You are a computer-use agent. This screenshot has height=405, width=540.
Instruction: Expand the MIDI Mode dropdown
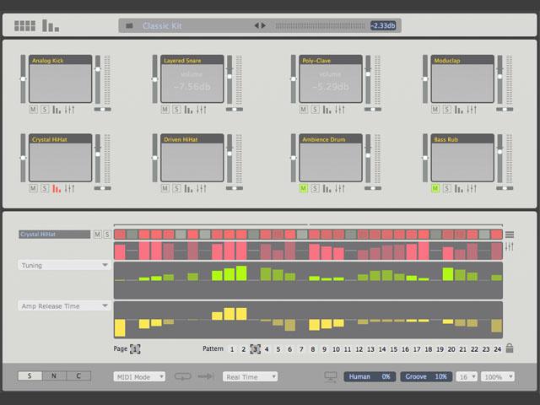click(139, 377)
